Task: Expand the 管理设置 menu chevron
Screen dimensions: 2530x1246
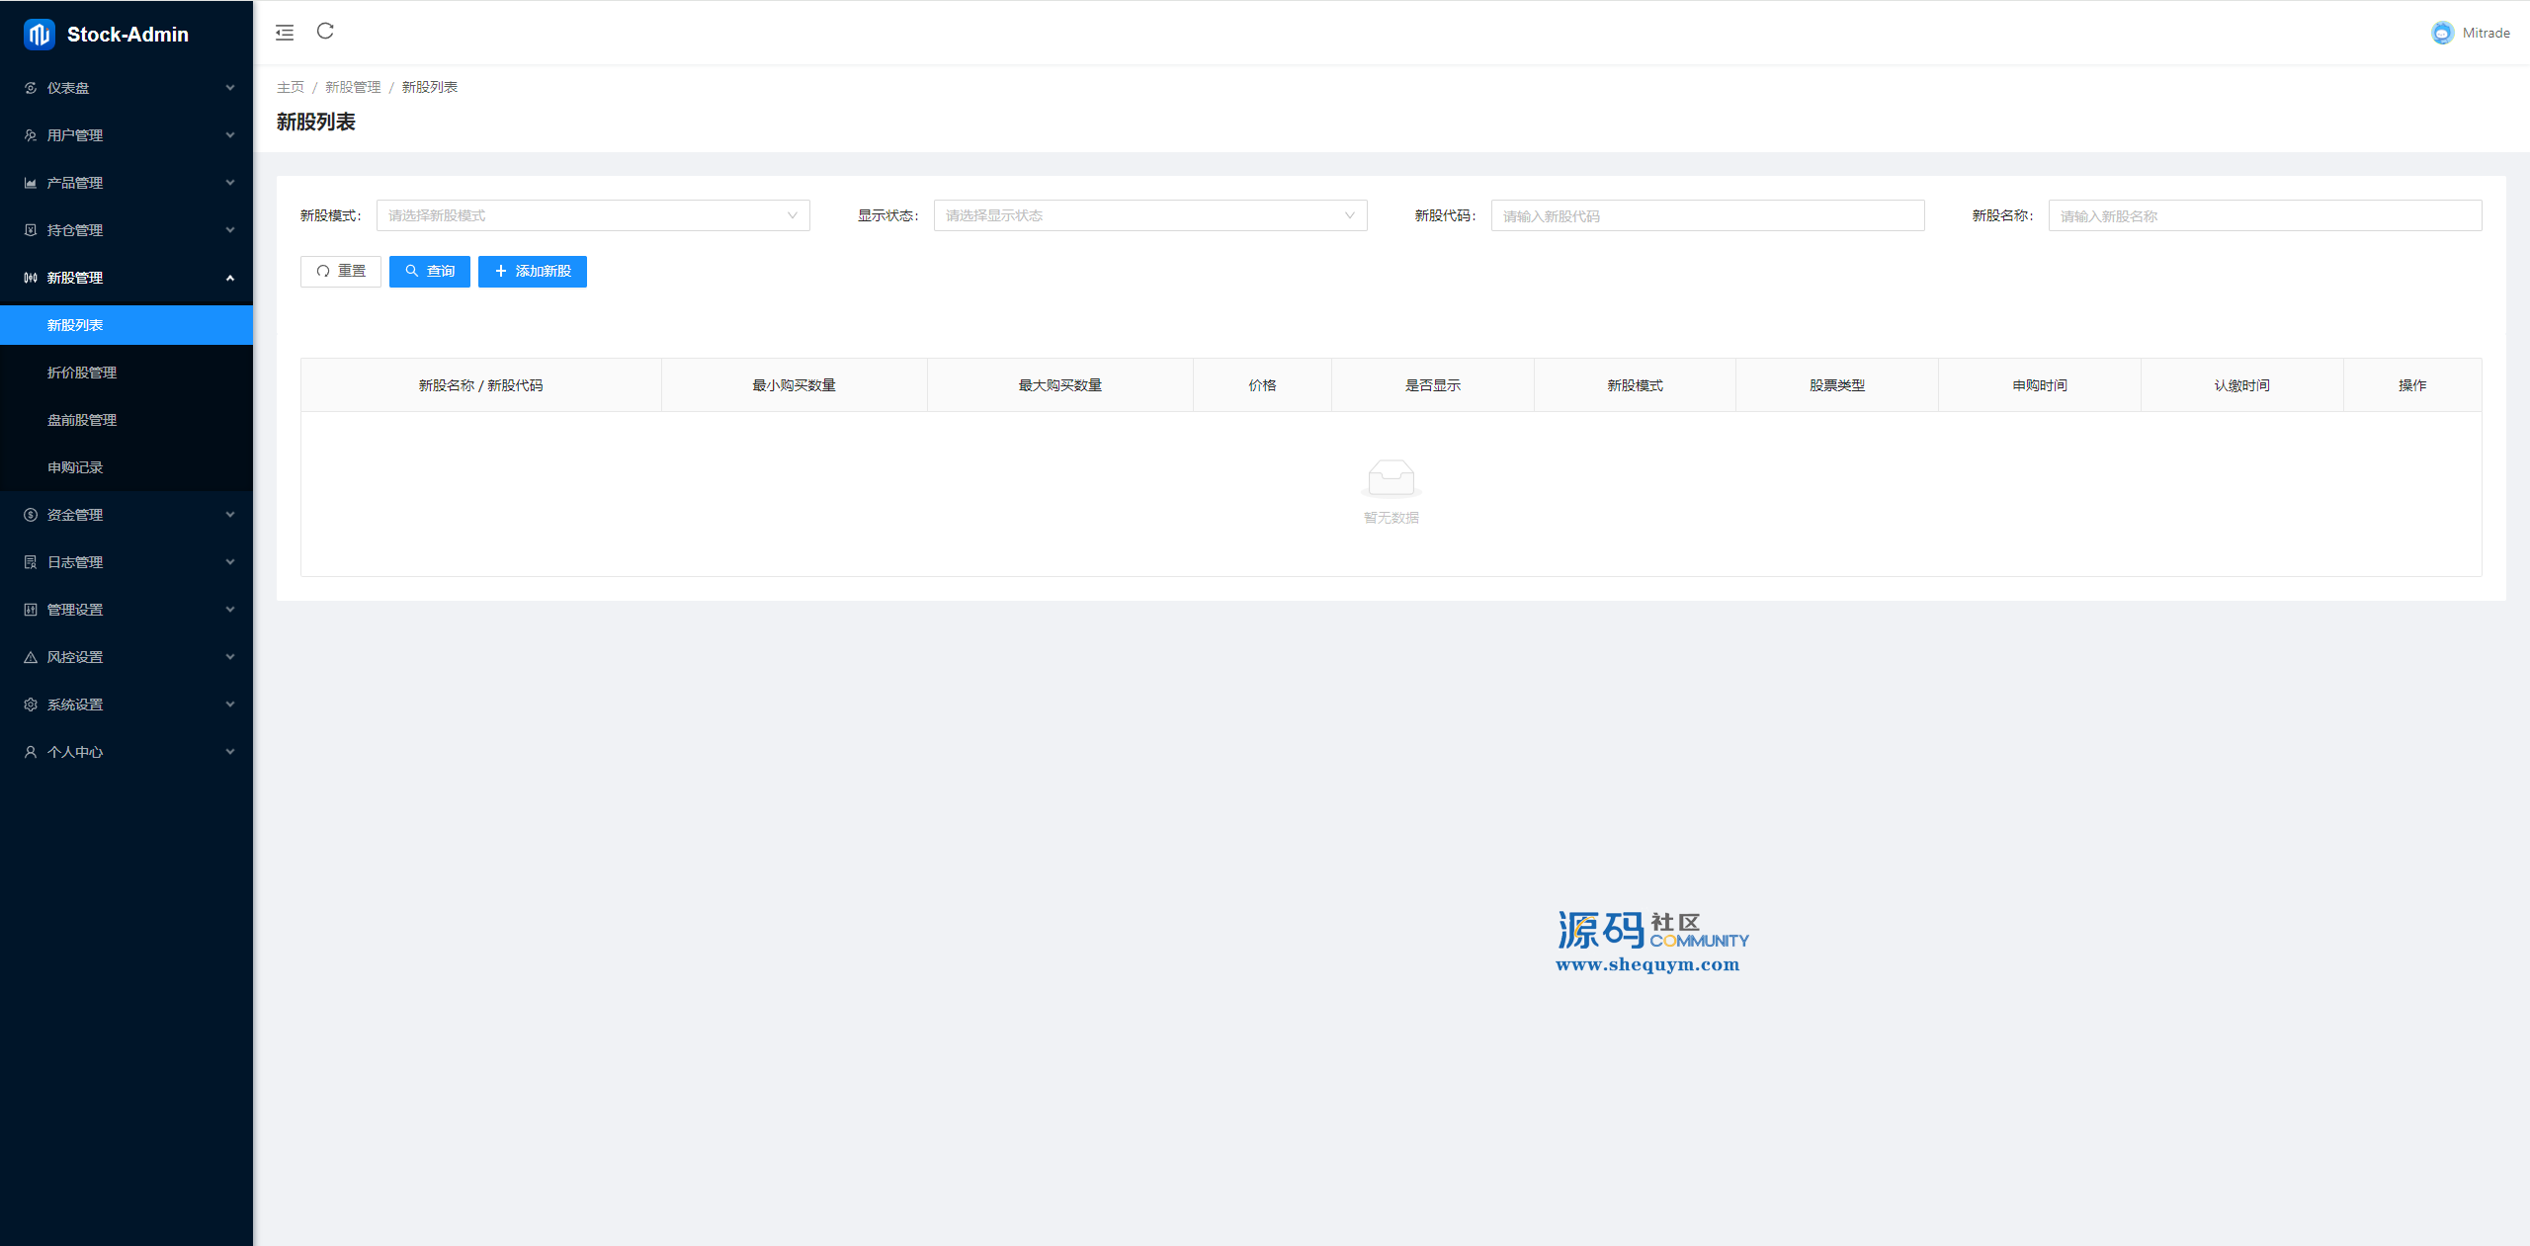Action: coord(230,610)
